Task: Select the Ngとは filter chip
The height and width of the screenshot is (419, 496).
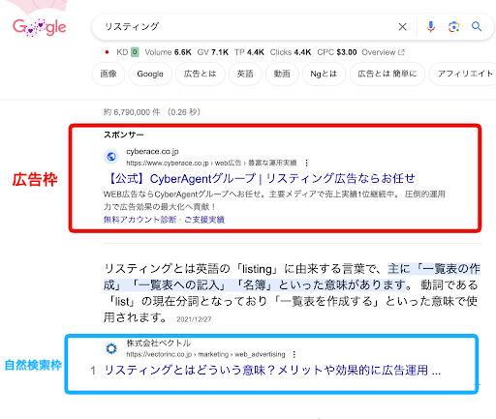Action: pos(324,74)
